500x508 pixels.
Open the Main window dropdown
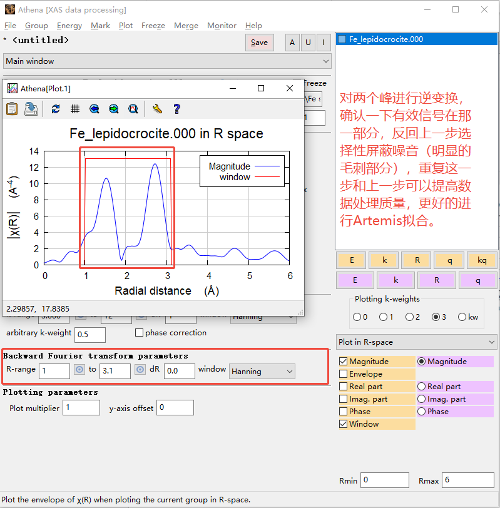167,61
